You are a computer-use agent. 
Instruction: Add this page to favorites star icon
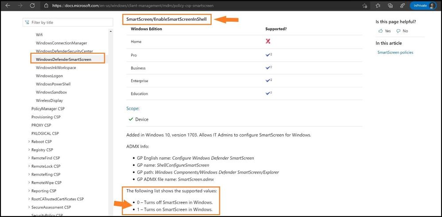[x=365, y=6]
